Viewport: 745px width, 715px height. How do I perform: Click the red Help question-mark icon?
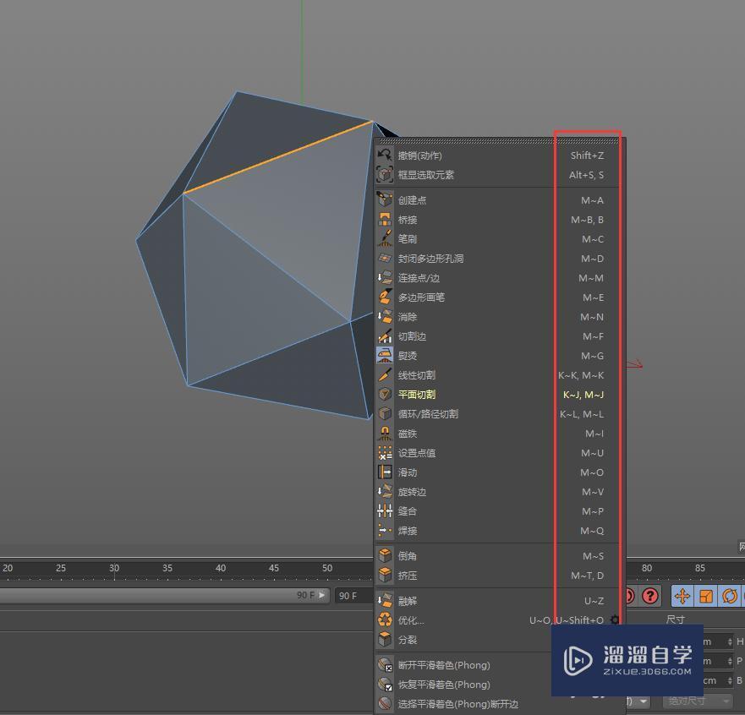click(650, 597)
